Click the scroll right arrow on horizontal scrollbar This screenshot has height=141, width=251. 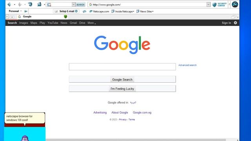[238, 140]
